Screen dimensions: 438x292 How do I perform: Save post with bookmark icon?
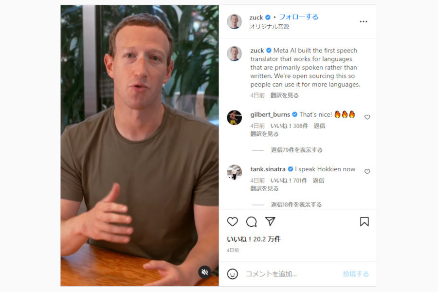pos(364,221)
